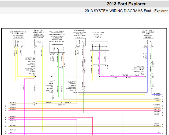Click connector C2053 on the BRN/BLU wire
This screenshot has height=135, width=169.
[60, 105]
